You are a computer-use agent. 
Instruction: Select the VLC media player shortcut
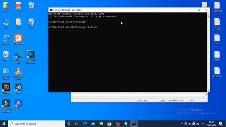point(18,74)
